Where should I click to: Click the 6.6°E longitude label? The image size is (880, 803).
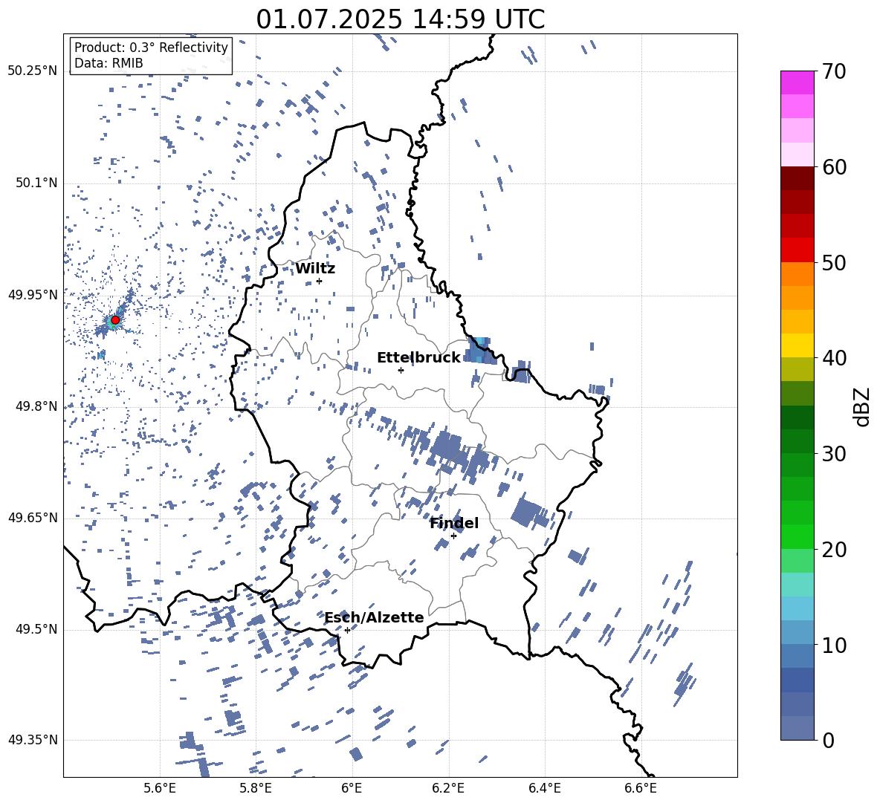tap(641, 788)
